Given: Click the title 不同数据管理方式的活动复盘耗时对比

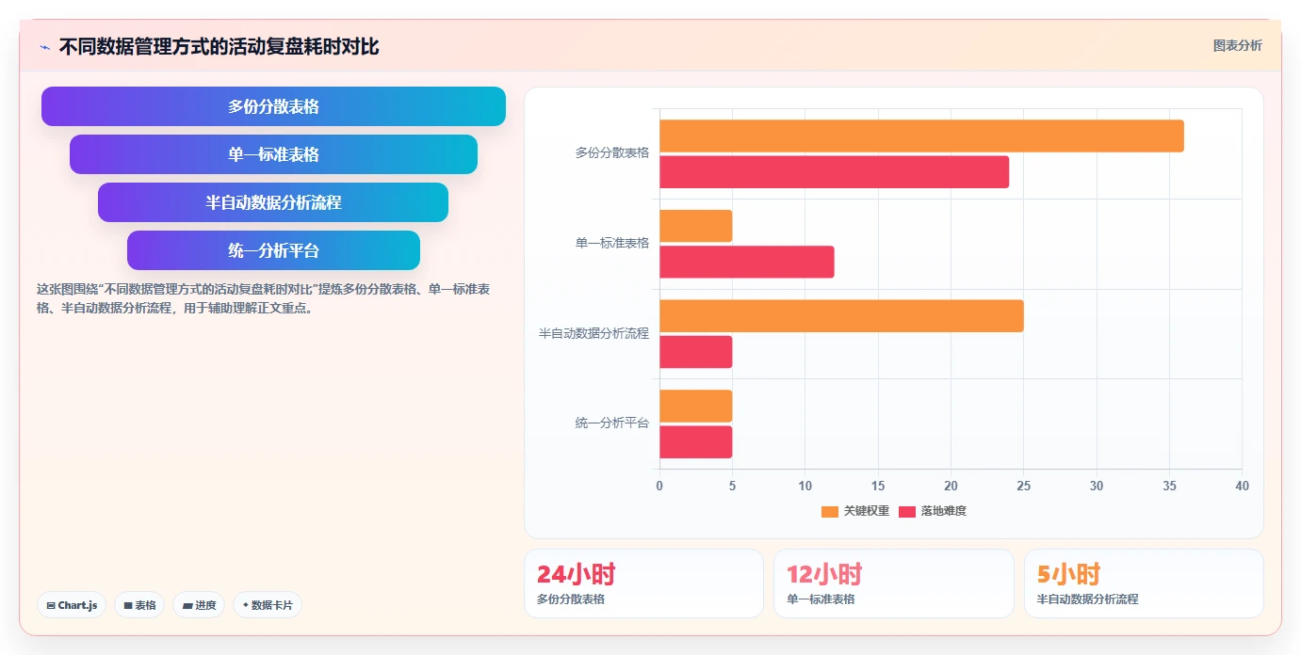Looking at the screenshot, I should (x=220, y=47).
